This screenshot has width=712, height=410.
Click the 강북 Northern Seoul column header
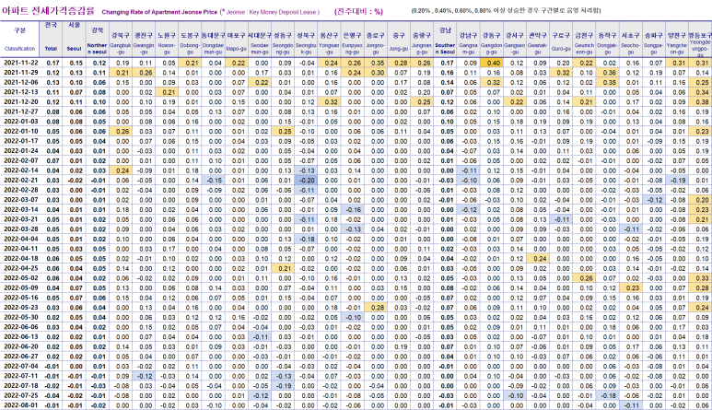pos(97,39)
